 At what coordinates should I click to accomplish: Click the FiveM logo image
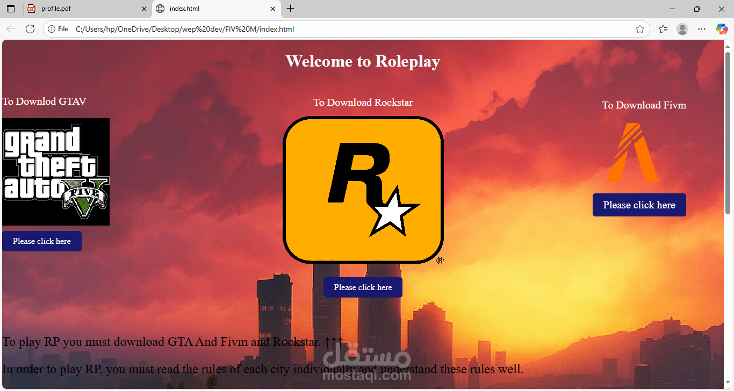pyautogui.click(x=632, y=152)
